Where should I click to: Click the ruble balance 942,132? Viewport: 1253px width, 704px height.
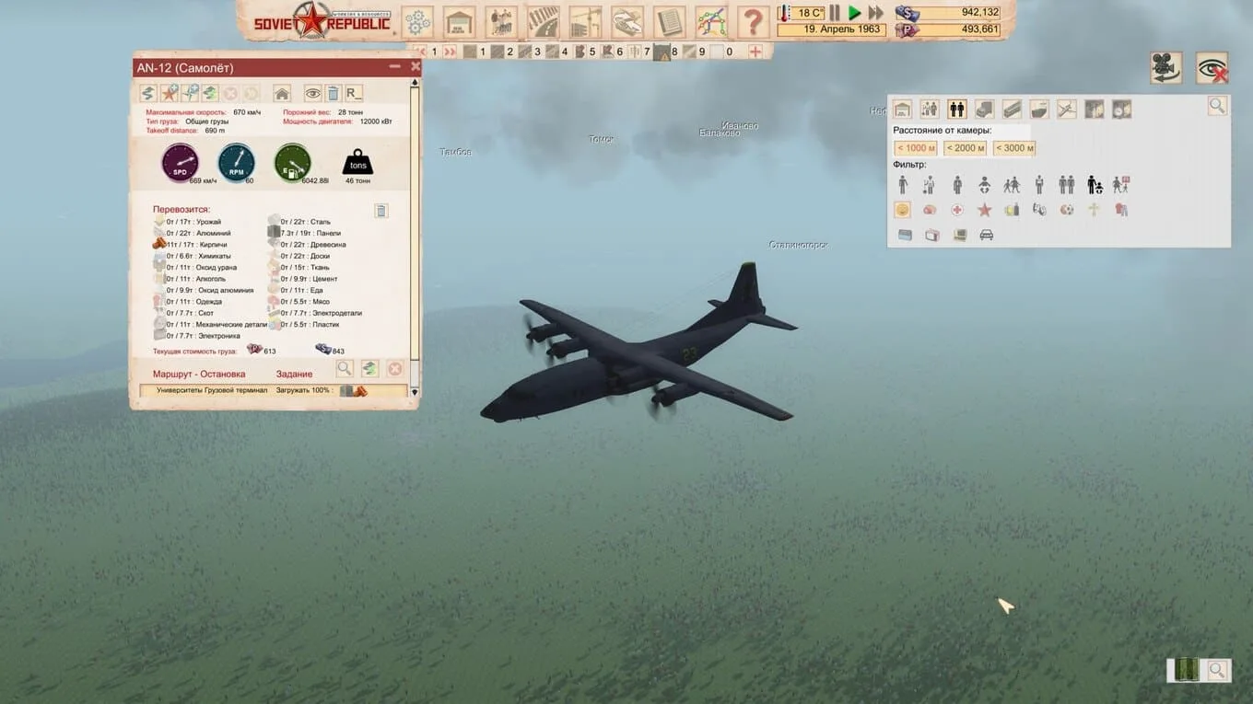[x=948, y=13]
